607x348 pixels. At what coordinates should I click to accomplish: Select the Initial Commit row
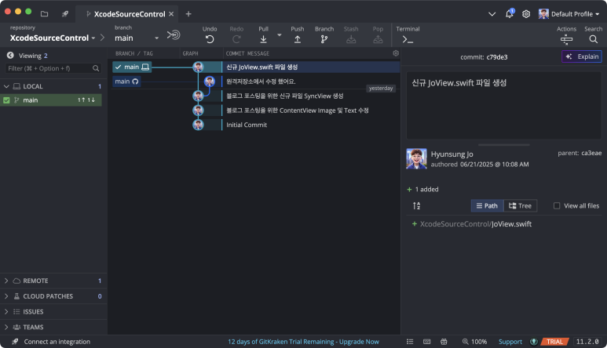click(311, 125)
